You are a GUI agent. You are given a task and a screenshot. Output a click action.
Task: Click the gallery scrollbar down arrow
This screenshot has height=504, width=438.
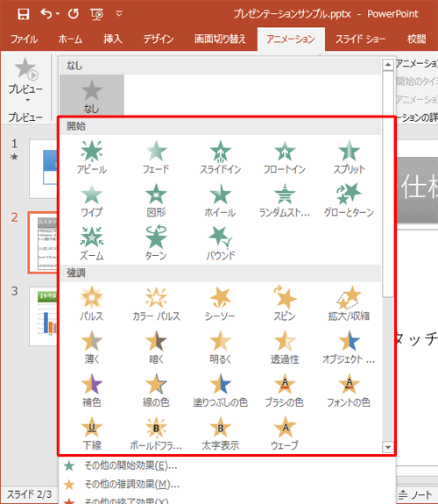click(x=388, y=447)
